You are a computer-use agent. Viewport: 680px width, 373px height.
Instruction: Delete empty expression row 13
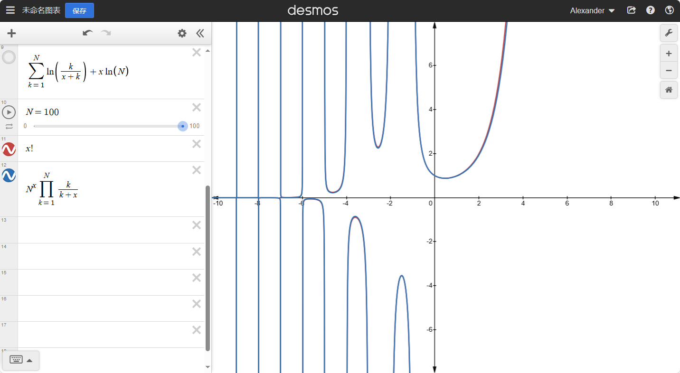(x=197, y=225)
